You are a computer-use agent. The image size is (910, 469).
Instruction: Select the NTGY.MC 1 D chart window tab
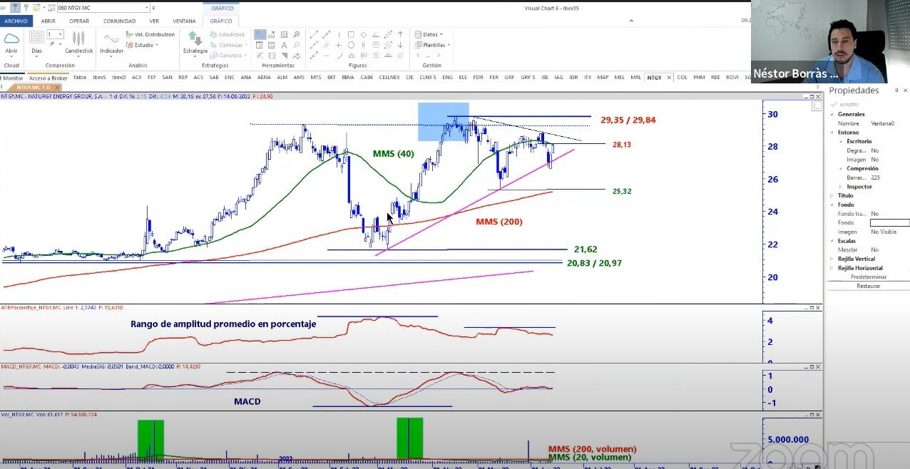pos(33,87)
